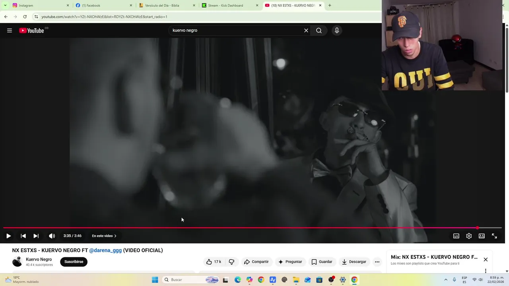Click the Compartir share button

tap(256, 262)
